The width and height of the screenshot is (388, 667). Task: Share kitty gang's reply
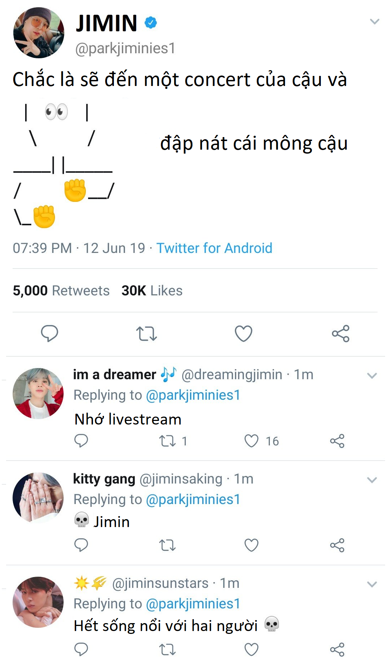[337, 545]
